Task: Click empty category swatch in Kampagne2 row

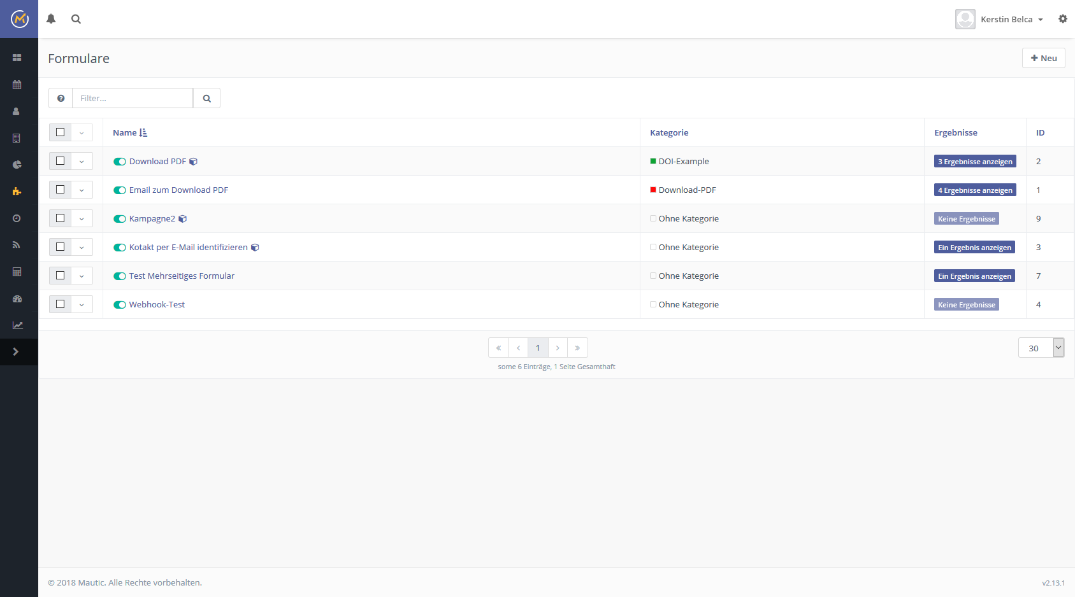Action: pos(653,218)
